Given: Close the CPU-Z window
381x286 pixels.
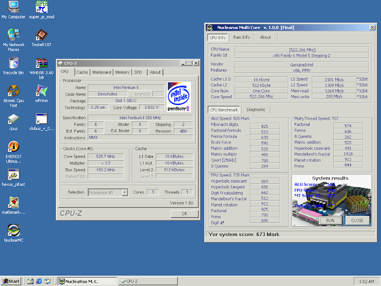Looking at the screenshot, I should [196, 63].
